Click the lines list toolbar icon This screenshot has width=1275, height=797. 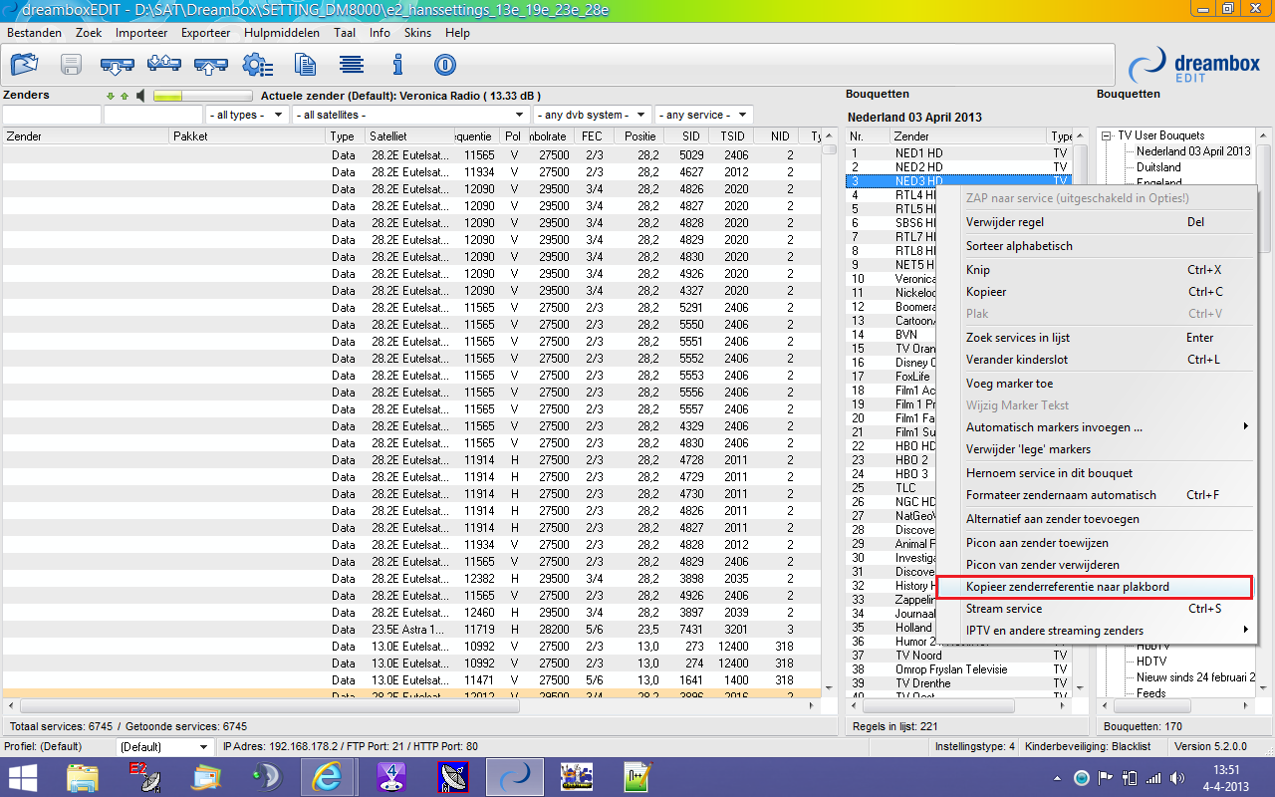coord(351,66)
